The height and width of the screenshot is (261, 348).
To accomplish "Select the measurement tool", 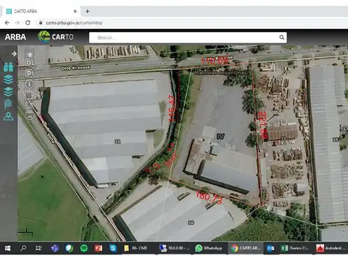I will coord(29,104).
